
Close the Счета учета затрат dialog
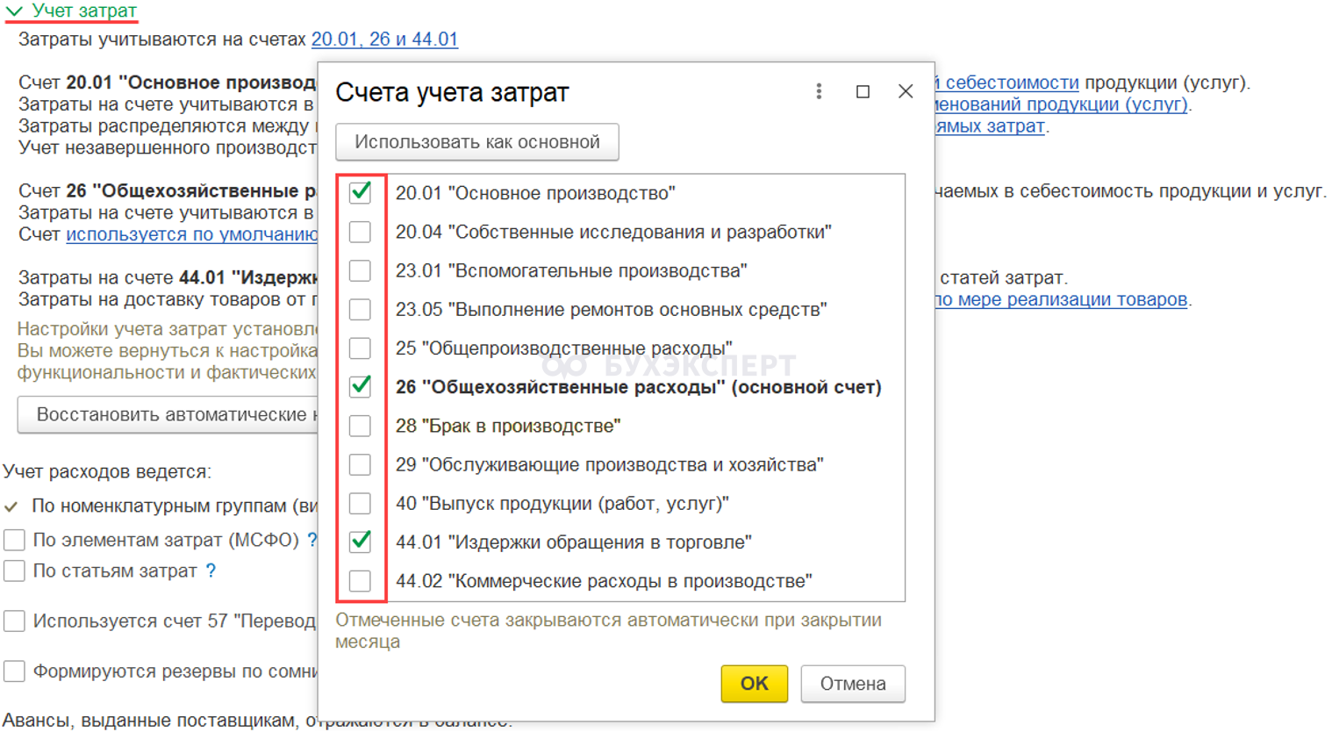tap(906, 91)
